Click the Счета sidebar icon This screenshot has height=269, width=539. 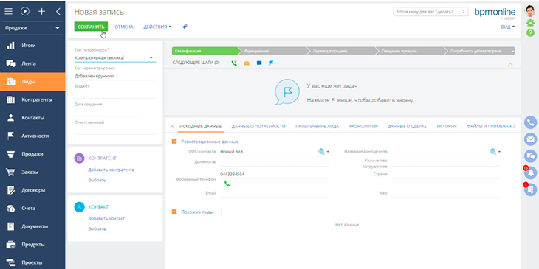[x=10, y=209]
